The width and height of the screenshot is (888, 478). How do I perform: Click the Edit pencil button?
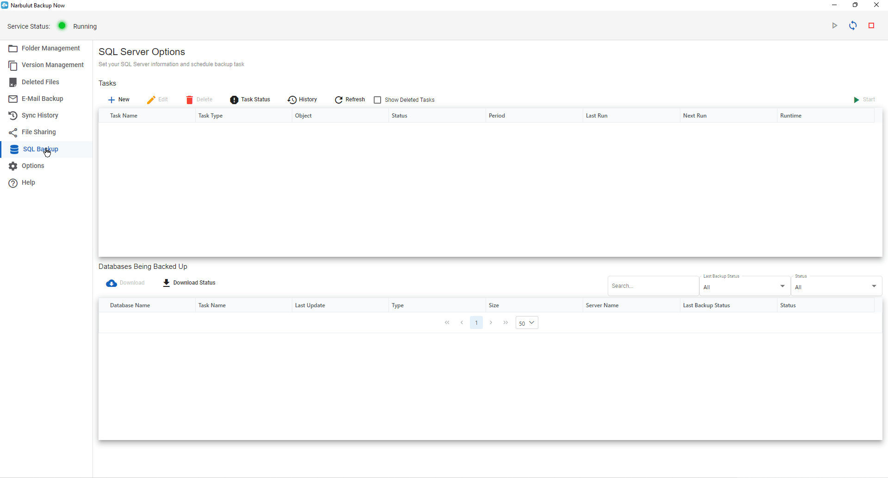[x=157, y=99]
